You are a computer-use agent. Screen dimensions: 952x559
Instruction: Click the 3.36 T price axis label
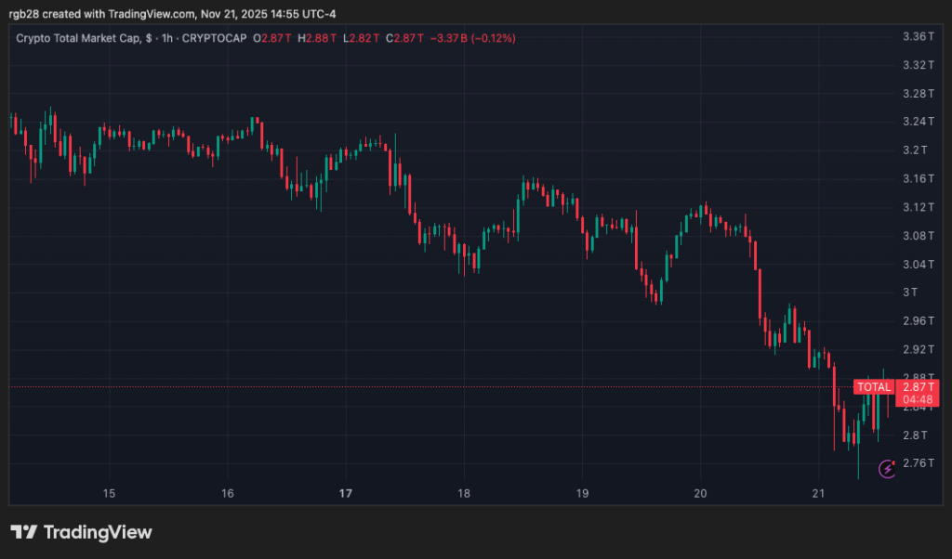[x=917, y=36]
